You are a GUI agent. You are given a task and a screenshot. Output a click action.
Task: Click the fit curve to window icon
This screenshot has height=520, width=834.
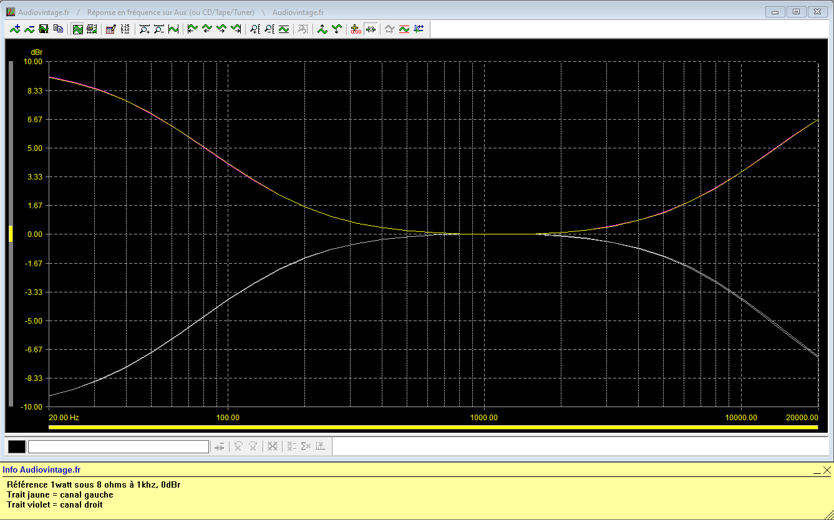point(173,29)
